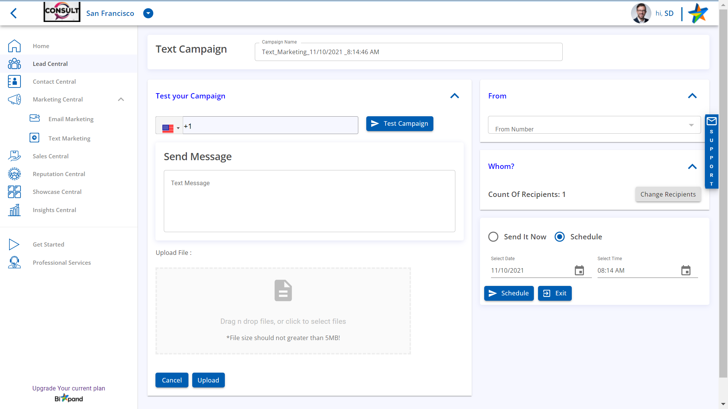
Task: Select the Schedule option
Action: tap(560, 236)
